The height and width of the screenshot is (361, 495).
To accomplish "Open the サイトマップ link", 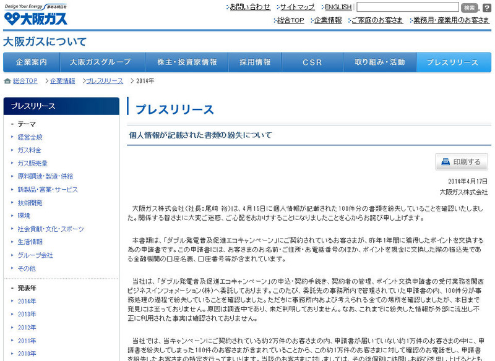I will [x=297, y=7].
